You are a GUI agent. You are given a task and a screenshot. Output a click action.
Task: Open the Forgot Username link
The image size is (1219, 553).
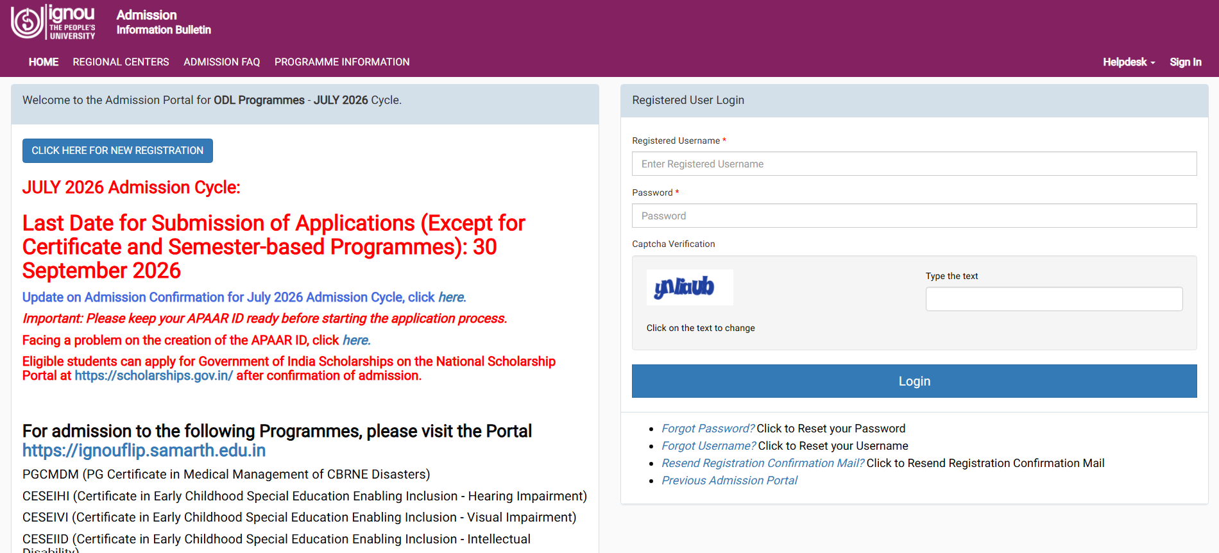click(709, 446)
